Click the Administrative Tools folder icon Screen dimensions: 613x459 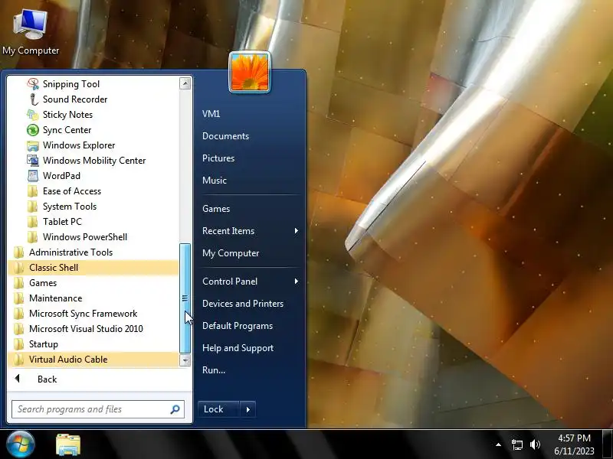18,252
